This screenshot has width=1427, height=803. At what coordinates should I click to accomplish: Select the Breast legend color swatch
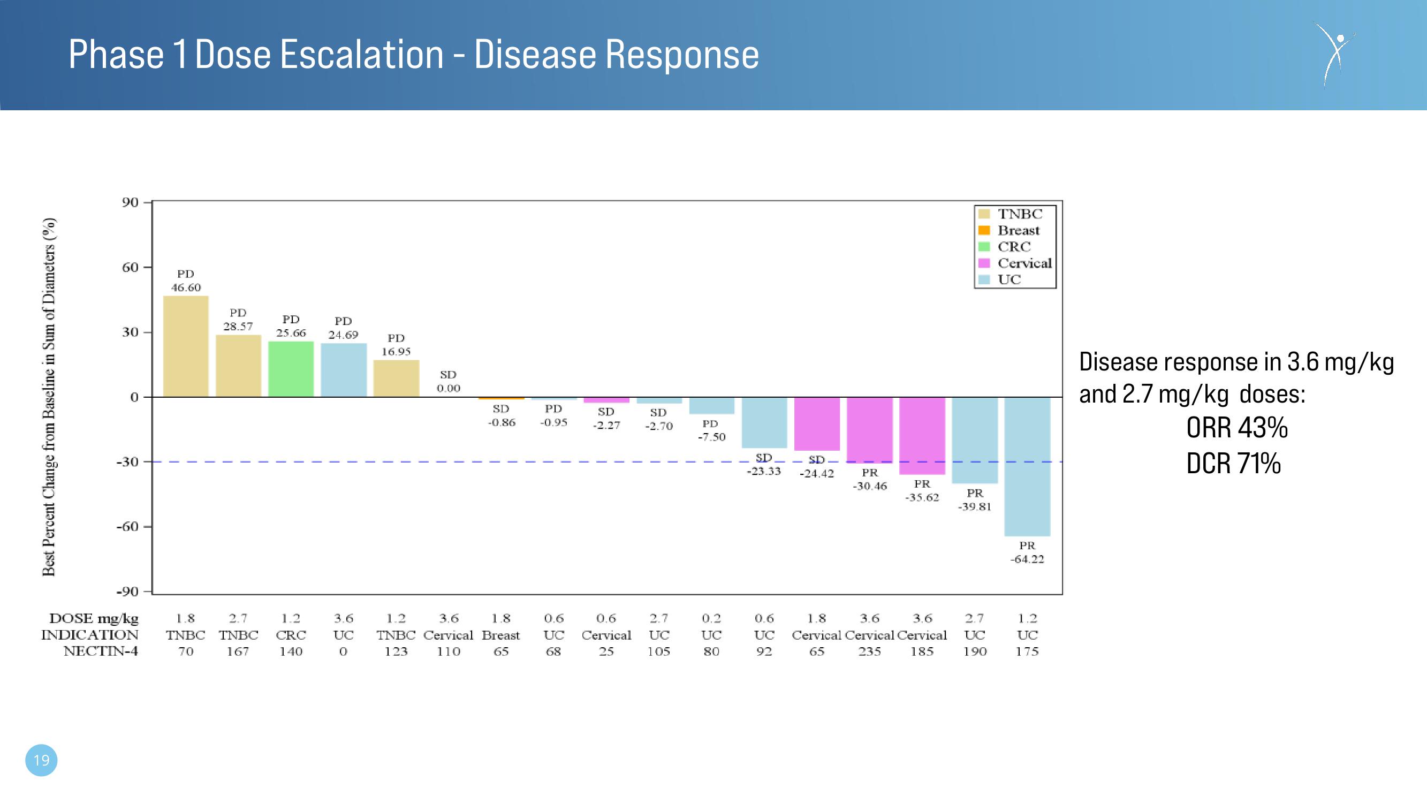pos(984,231)
